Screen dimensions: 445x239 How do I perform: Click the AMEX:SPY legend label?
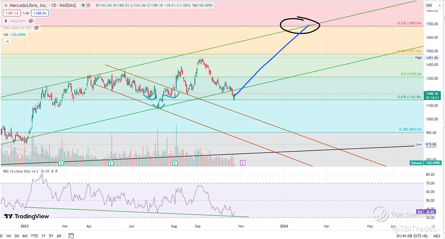[x=18, y=21]
